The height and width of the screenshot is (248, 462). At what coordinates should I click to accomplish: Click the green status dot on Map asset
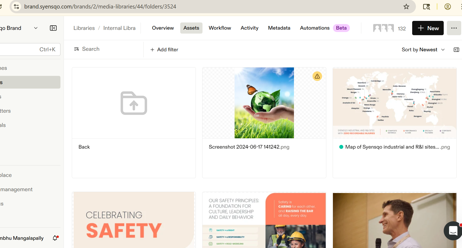point(341,147)
